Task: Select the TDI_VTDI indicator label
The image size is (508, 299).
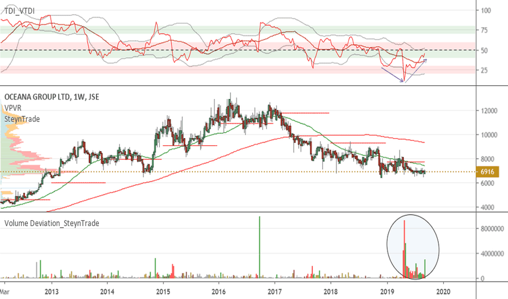Action: 20,11
